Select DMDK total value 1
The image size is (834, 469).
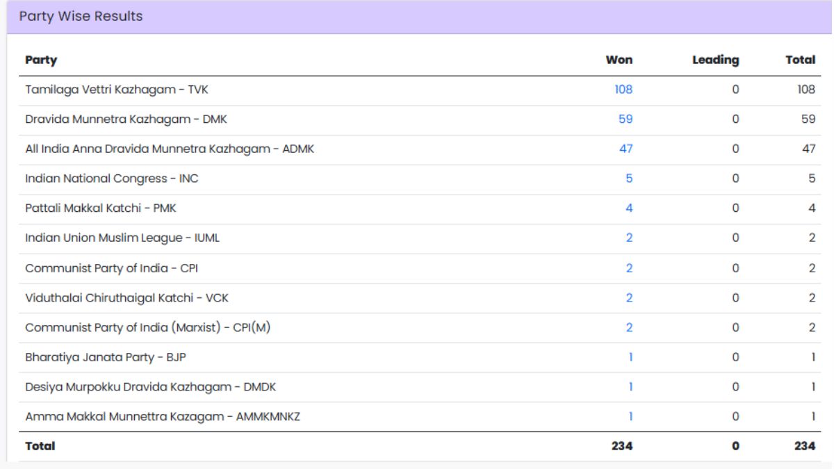click(x=813, y=386)
